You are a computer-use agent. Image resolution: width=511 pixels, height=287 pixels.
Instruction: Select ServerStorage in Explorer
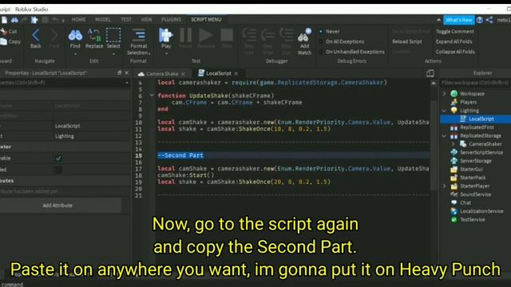(x=476, y=161)
